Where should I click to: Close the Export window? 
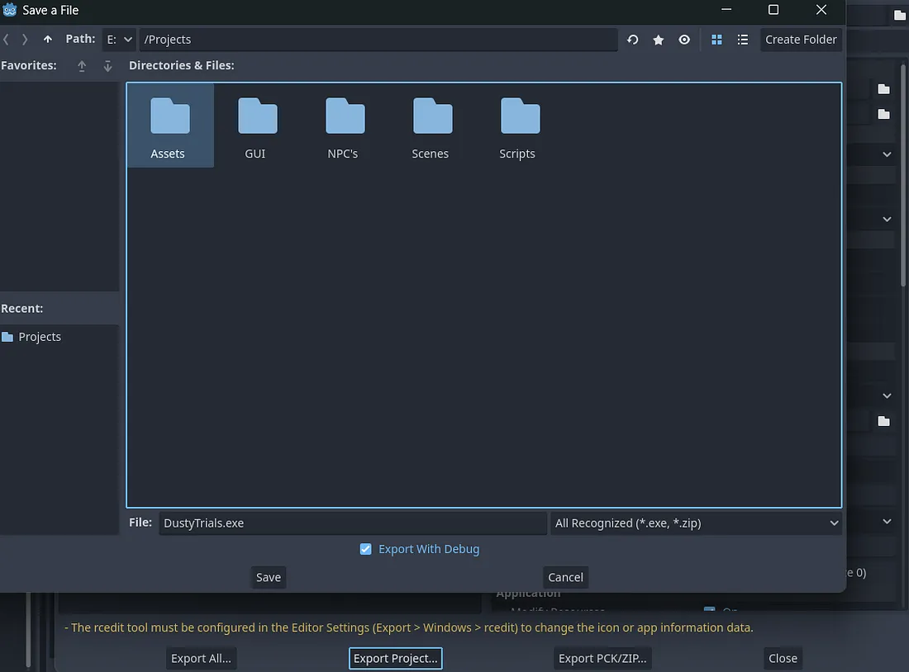[x=783, y=658]
